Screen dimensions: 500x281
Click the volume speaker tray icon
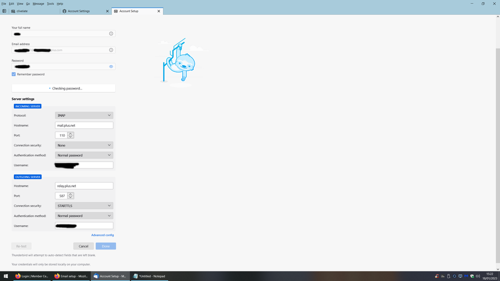(x=477, y=276)
